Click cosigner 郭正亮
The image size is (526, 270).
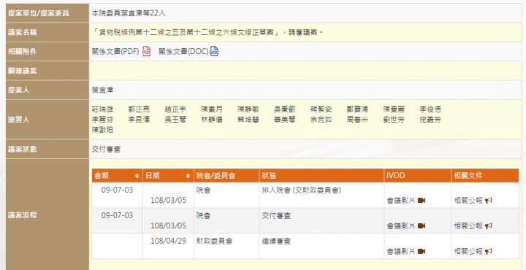(x=139, y=109)
